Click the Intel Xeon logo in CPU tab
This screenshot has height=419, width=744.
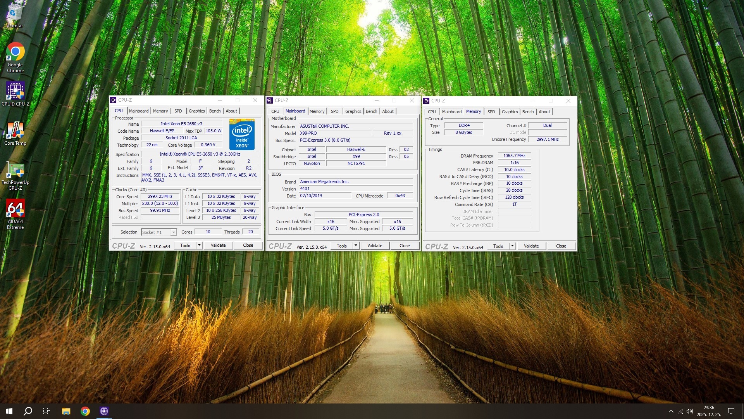[x=242, y=134]
